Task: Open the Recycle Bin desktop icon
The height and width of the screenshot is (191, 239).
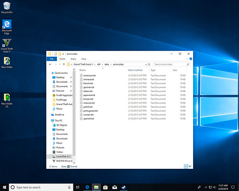Action: click(x=7, y=8)
